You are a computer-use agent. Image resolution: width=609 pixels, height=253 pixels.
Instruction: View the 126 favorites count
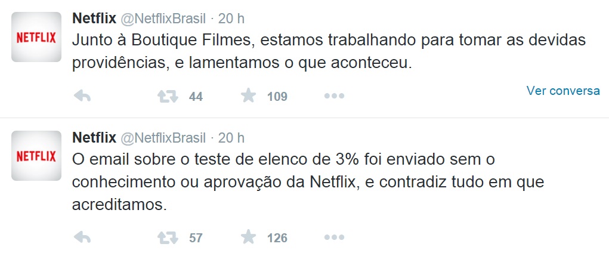click(x=277, y=238)
